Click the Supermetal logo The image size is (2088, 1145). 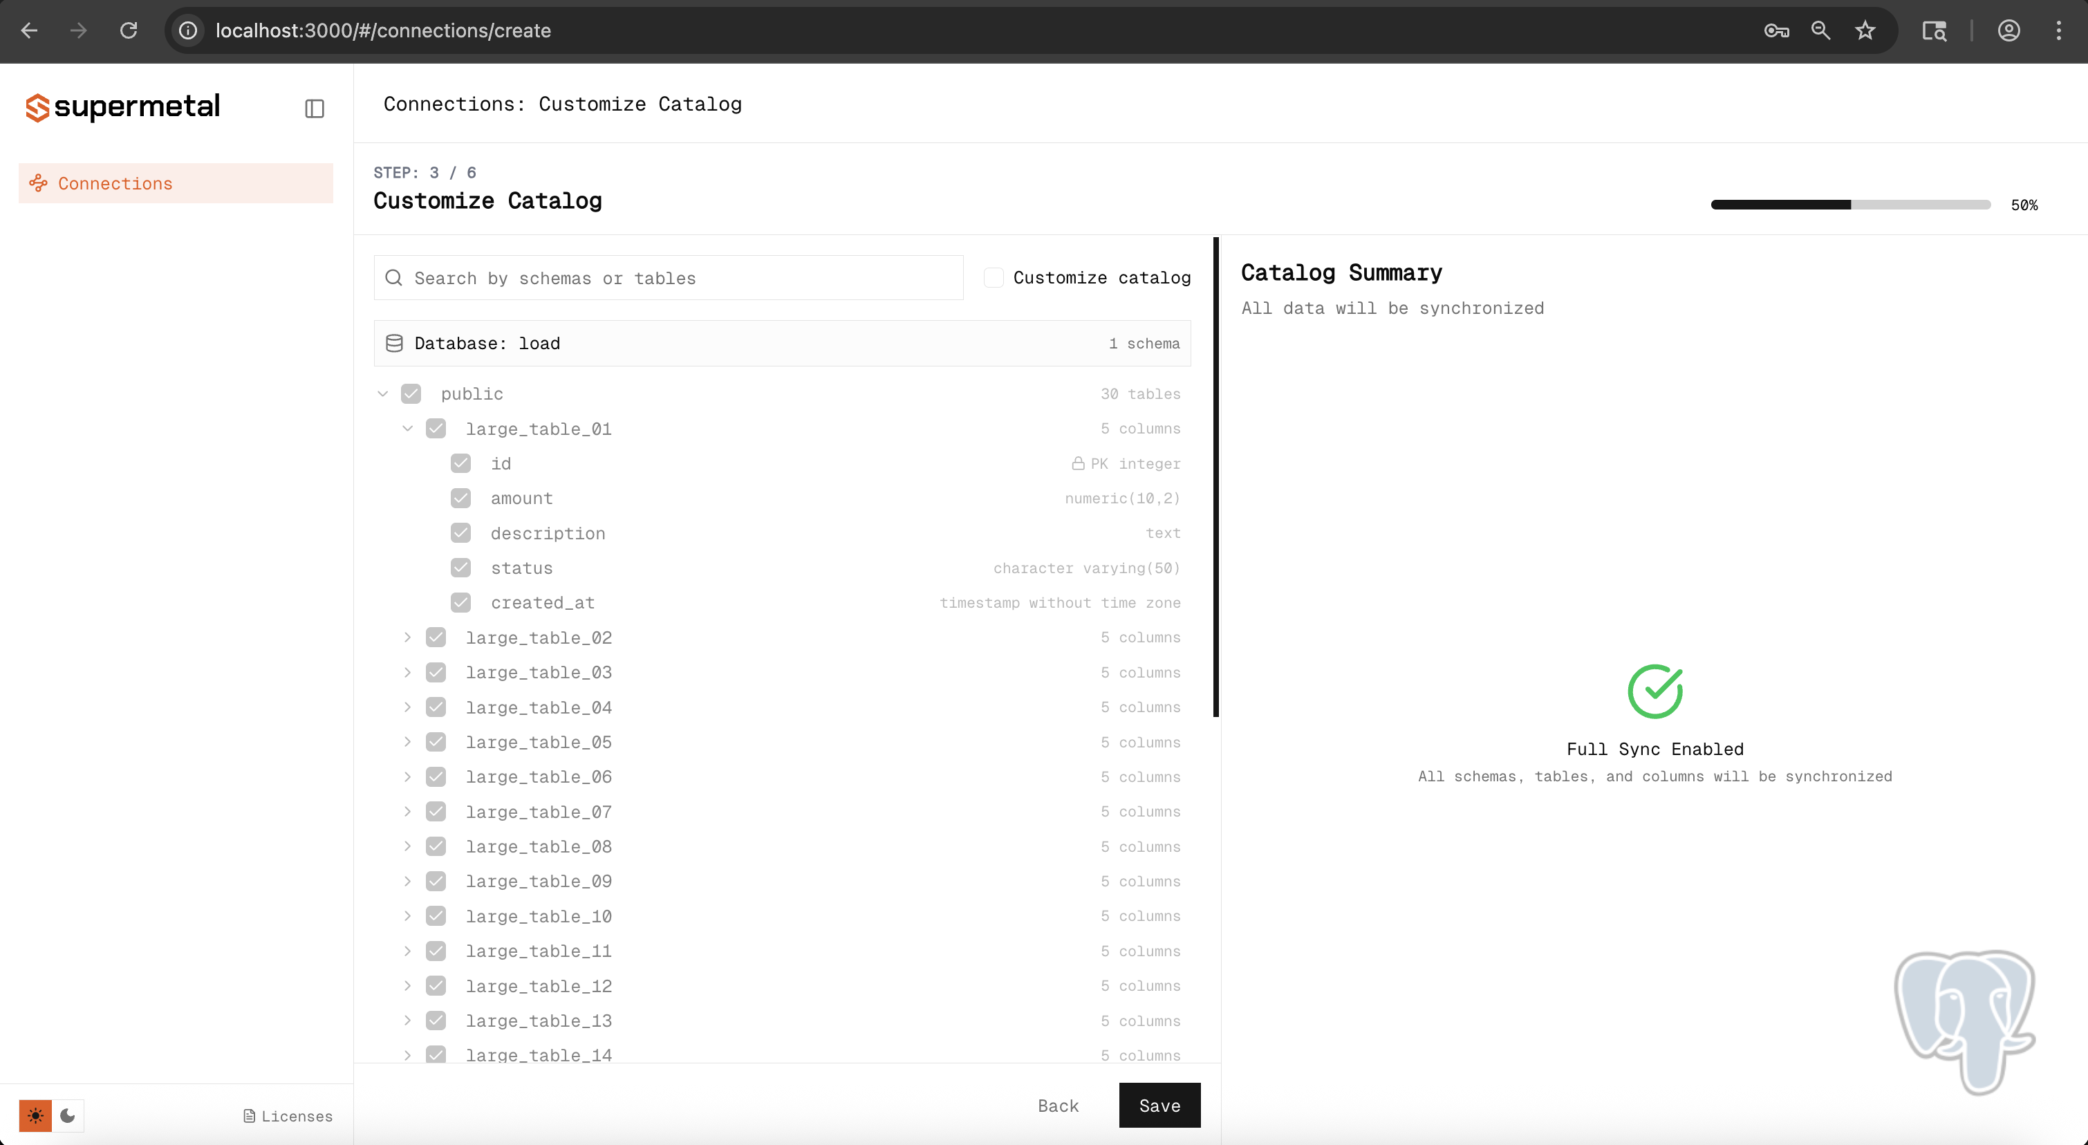pos(122,107)
